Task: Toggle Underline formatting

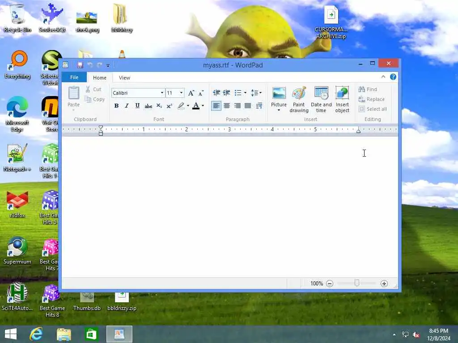Action: click(x=137, y=106)
